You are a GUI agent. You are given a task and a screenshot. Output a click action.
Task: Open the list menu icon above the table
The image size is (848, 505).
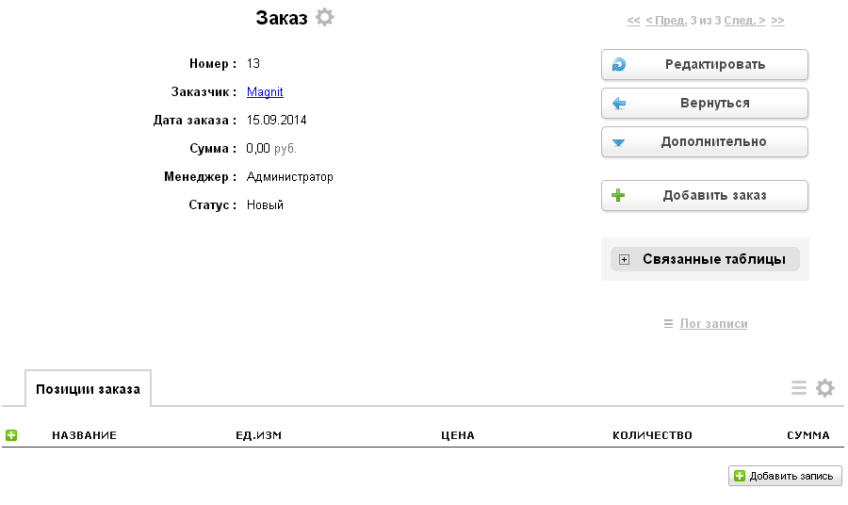pyautogui.click(x=798, y=388)
